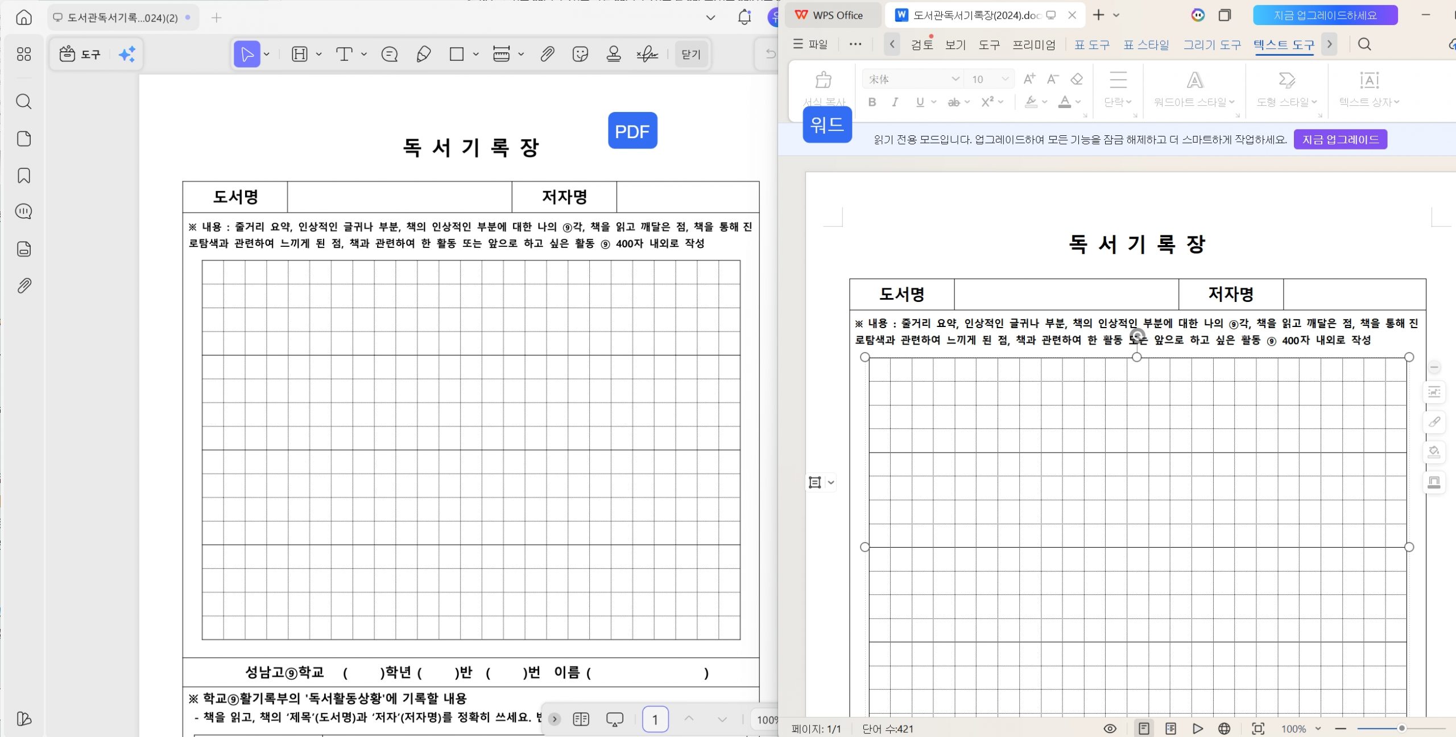This screenshot has width=1456, height=737.
Task: Click the page number field in PDF bottom bar
Action: click(655, 719)
